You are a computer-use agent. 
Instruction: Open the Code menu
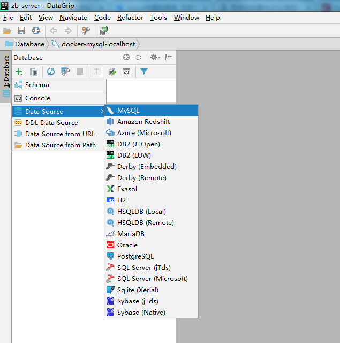point(102,18)
